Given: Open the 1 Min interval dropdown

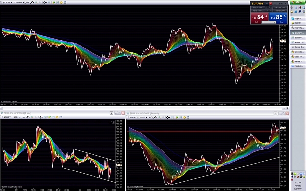Looking at the screenshot, I should click(17, 117).
